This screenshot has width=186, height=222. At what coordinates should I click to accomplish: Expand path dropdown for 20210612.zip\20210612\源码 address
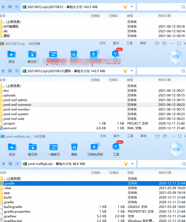(132, 71)
